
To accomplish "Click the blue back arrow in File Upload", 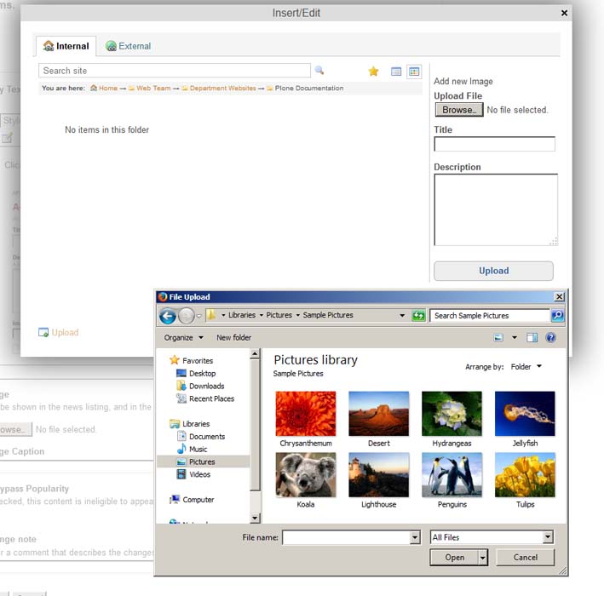I will 168,317.
